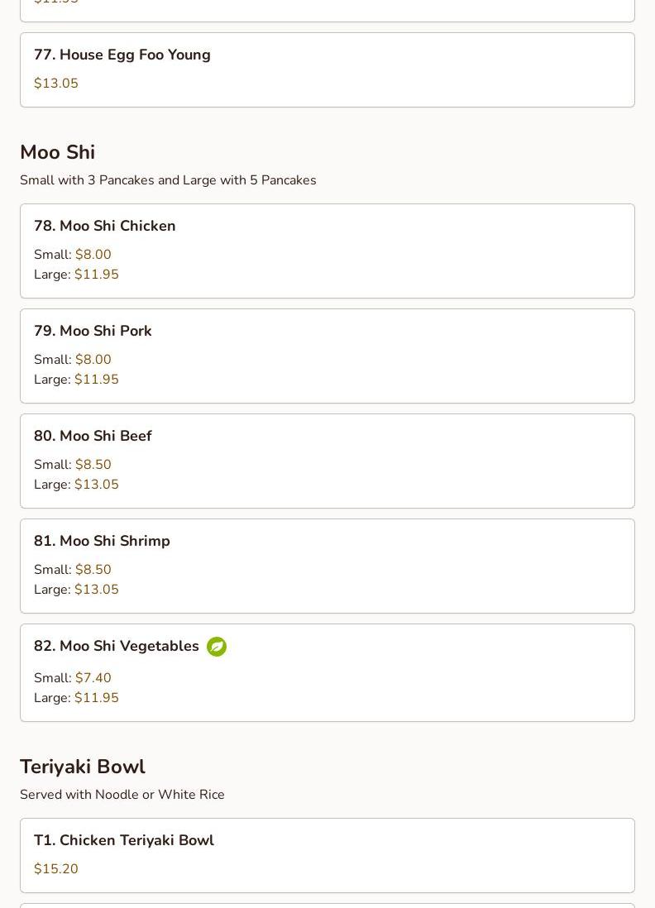Click the pancakes description under Moo Shi
The height and width of the screenshot is (908, 655).
168,180
